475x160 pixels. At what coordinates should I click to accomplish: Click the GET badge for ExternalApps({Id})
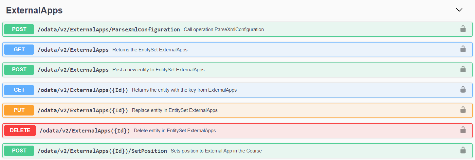coord(19,90)
